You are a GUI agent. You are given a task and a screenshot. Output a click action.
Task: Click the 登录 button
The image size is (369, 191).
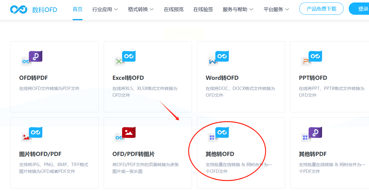(359, 9)
